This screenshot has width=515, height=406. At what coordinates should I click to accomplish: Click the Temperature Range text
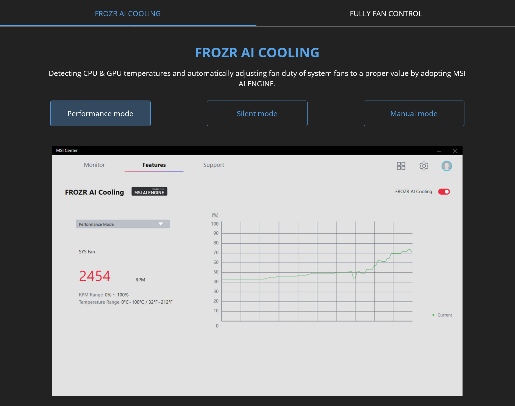(x=126, y=302)
